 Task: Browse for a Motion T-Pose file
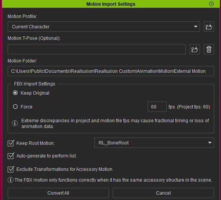(195, 49)
